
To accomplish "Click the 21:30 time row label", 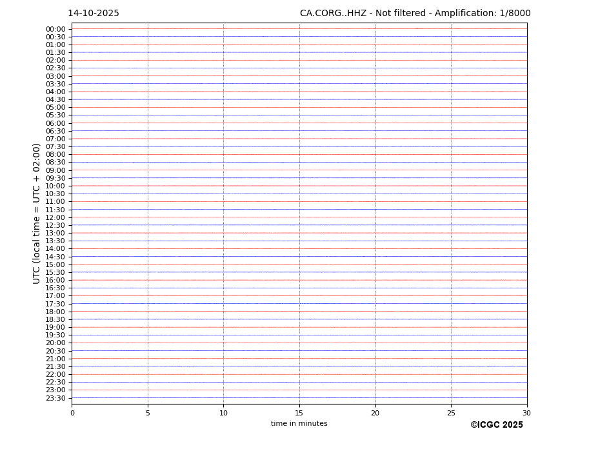I will click(x=55, y=366).
